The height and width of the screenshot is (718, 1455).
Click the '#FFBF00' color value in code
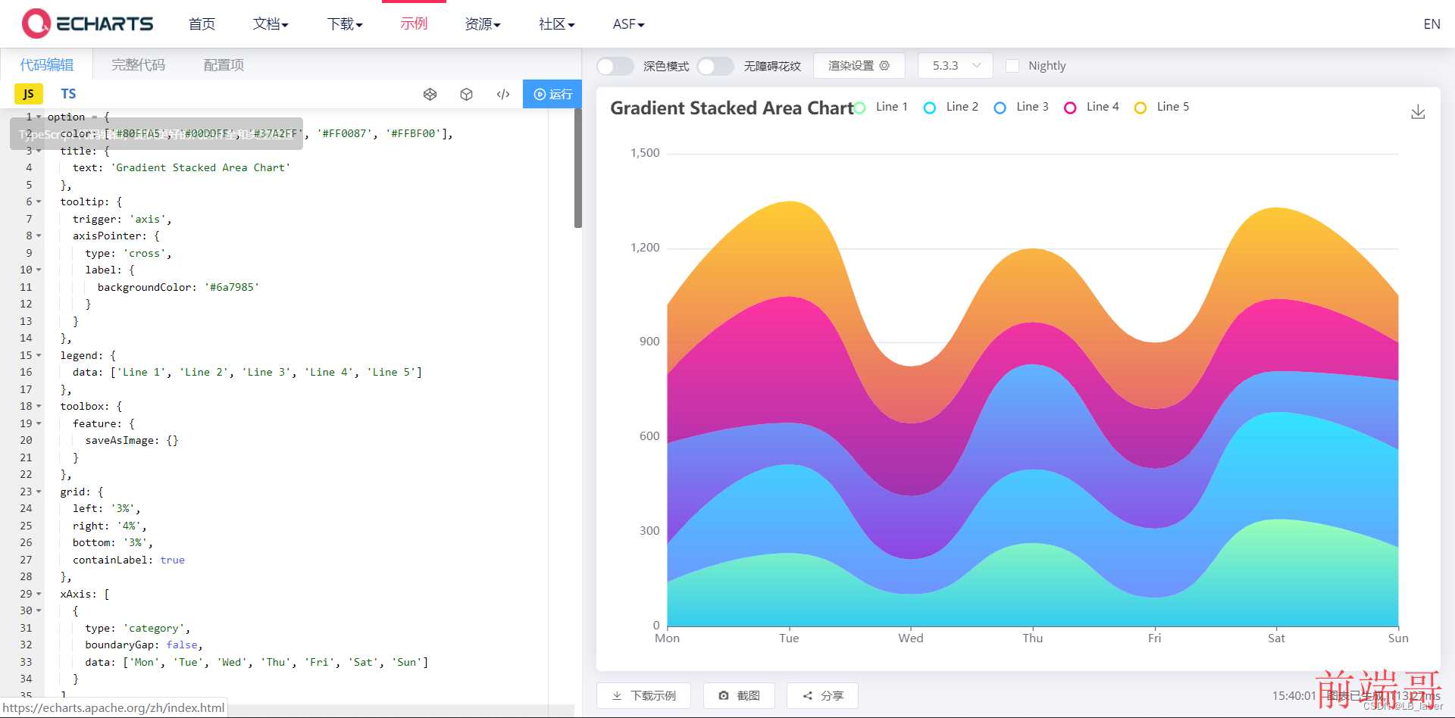[413, 134]
